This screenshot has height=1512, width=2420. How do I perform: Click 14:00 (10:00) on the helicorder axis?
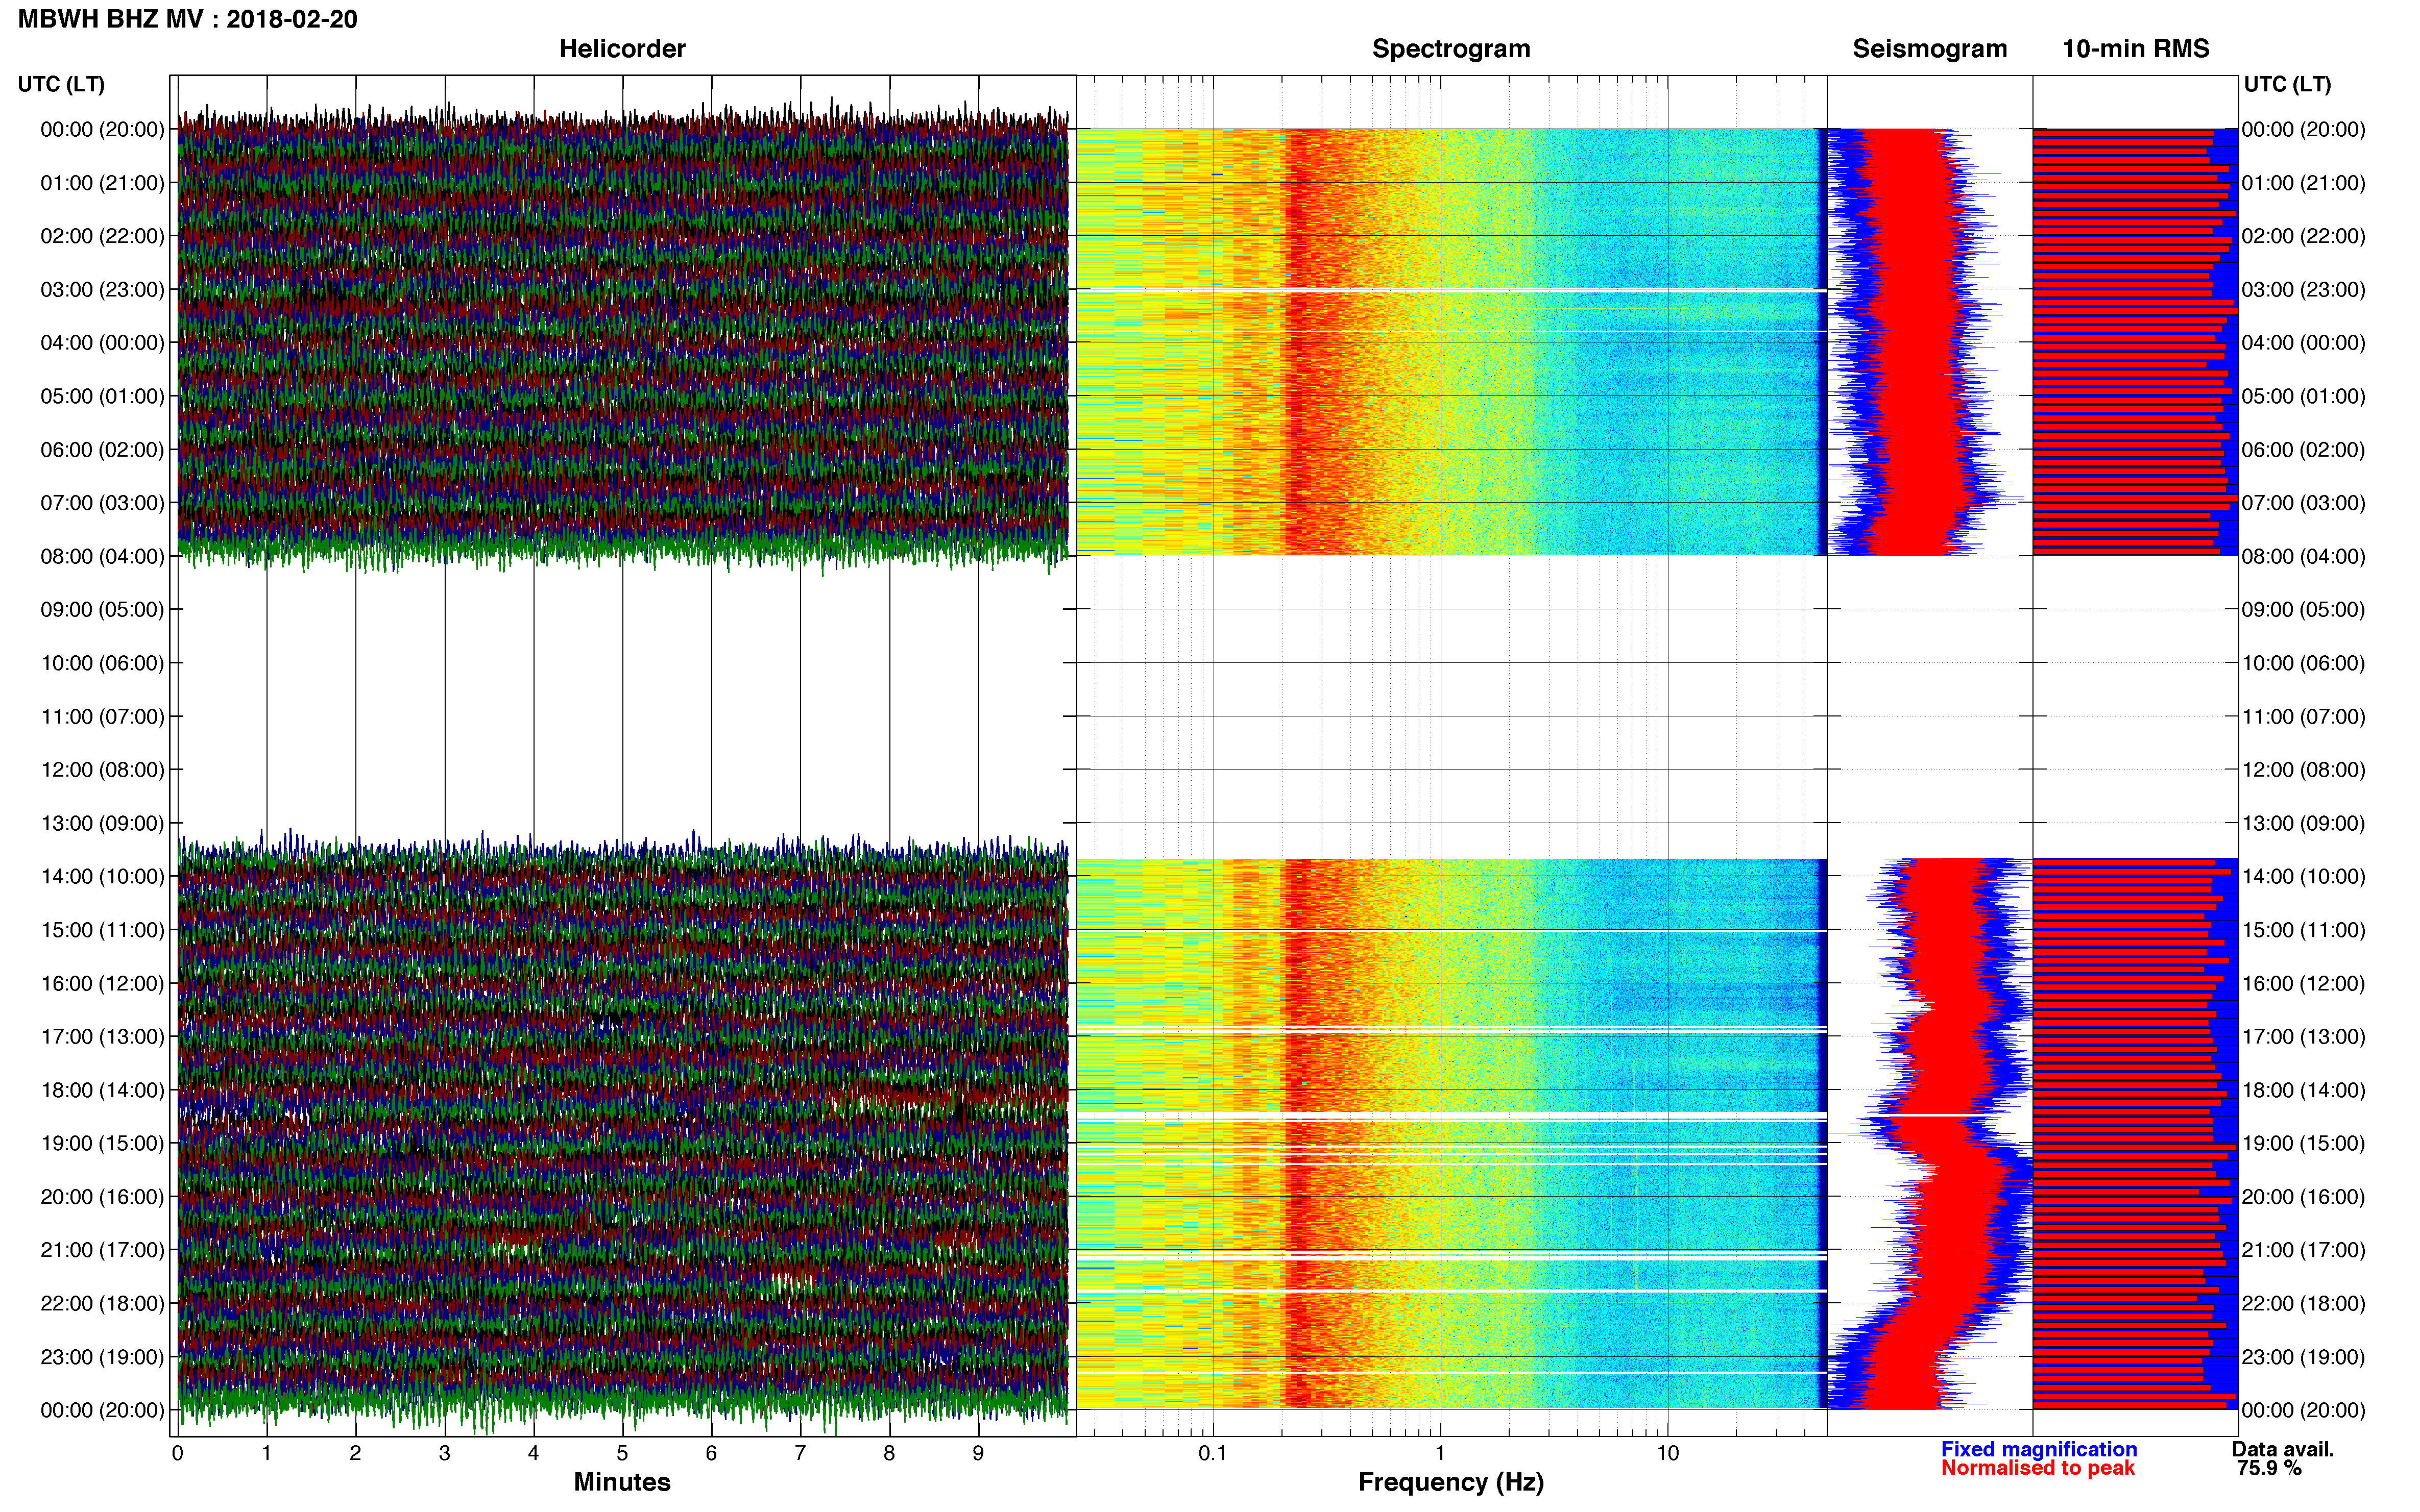point(102,877)
